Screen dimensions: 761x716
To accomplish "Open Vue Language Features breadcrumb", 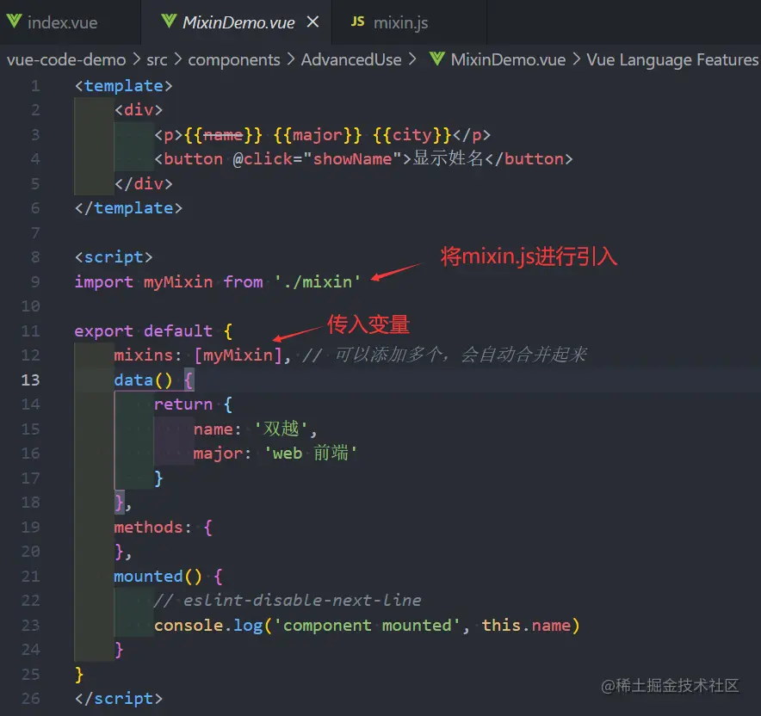I will tap(672, 59).
